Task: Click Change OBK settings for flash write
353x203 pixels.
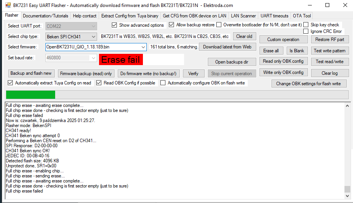Action: coord(309,84)
